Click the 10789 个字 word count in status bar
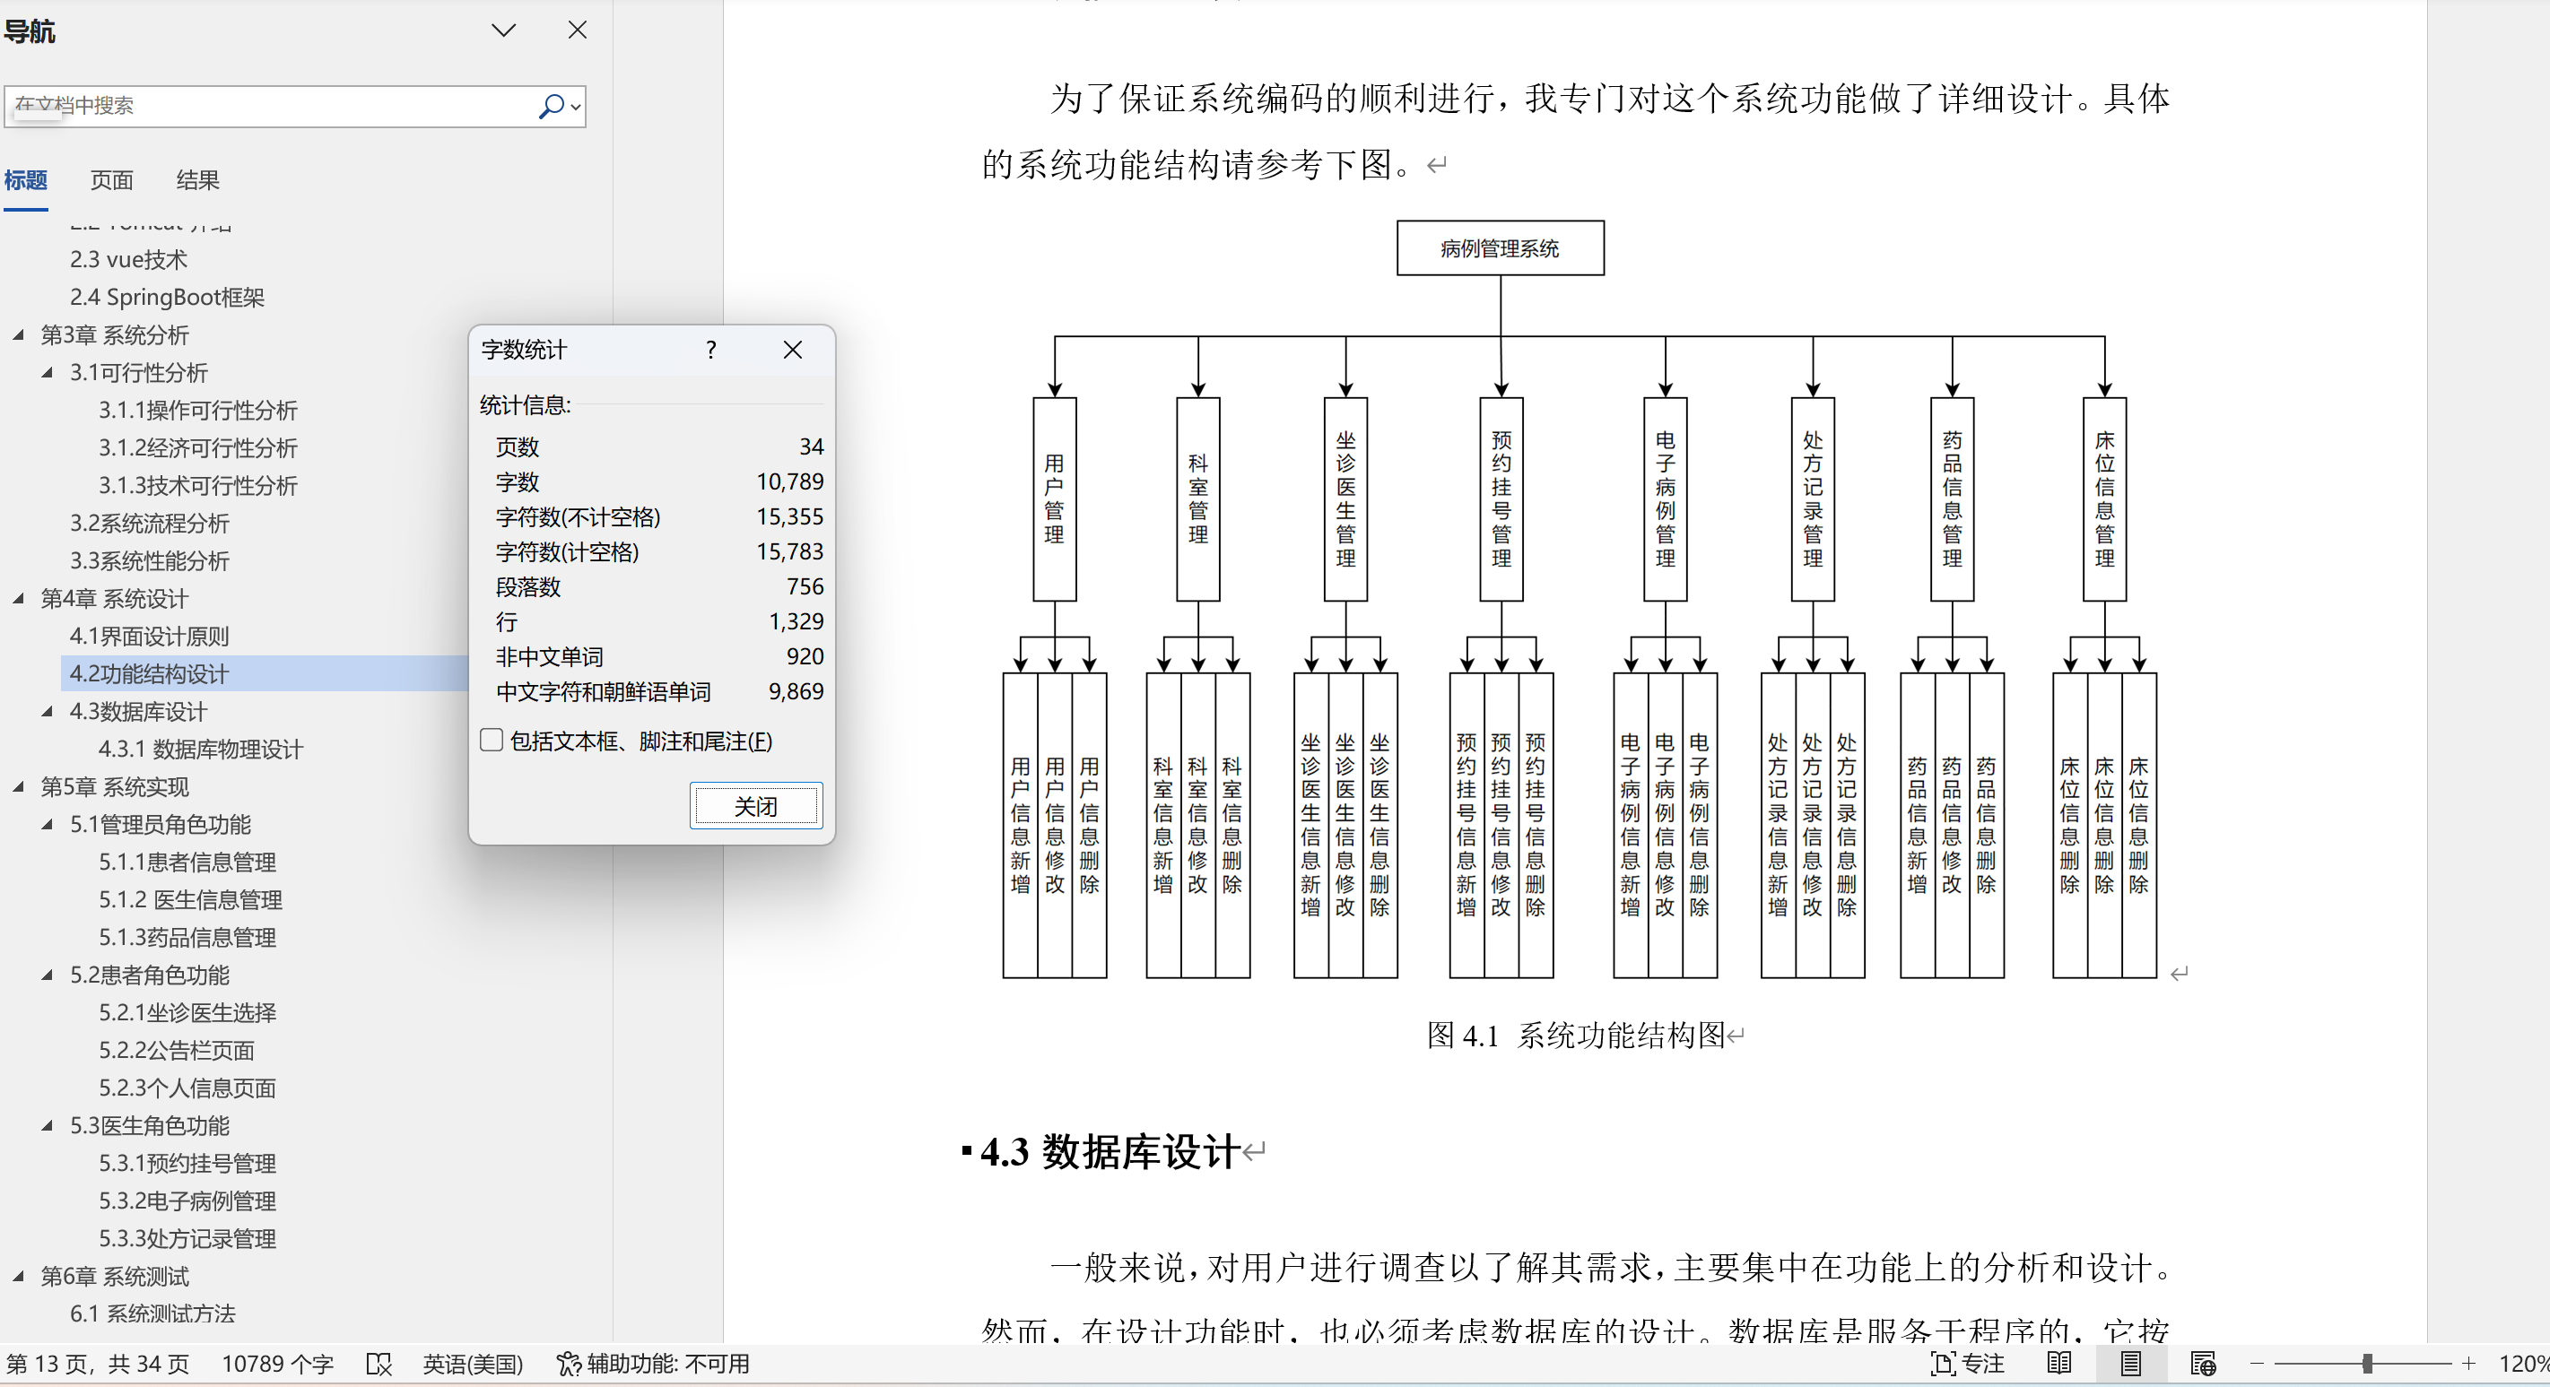 [277, 1365]
